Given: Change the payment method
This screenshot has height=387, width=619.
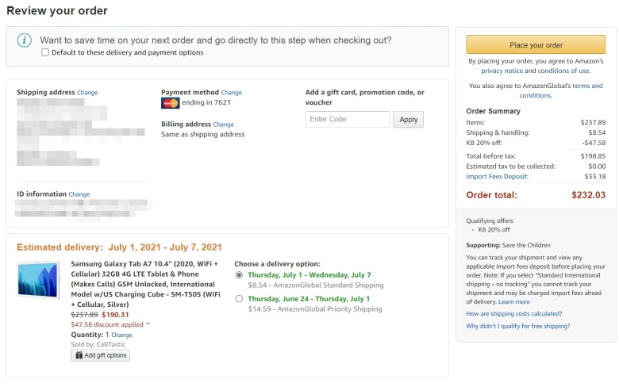Looking at the screenshot, I should 232,93.
